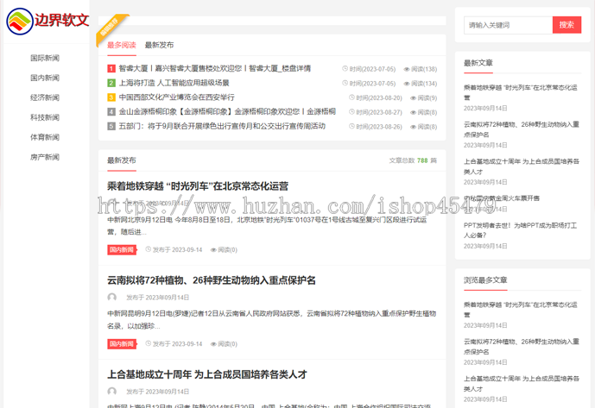Click rank 1 badge beside 智睿大厦 article

(x=111, y=69)
